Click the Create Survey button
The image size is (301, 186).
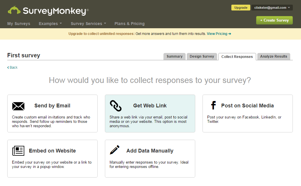274,20
